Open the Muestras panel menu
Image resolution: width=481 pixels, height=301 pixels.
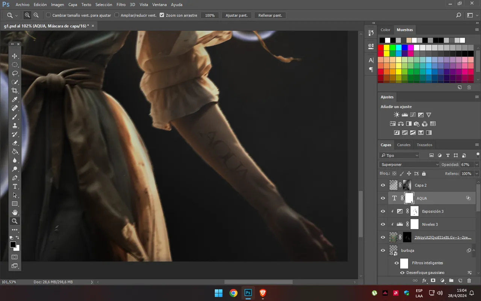click(x=477, y=30)
